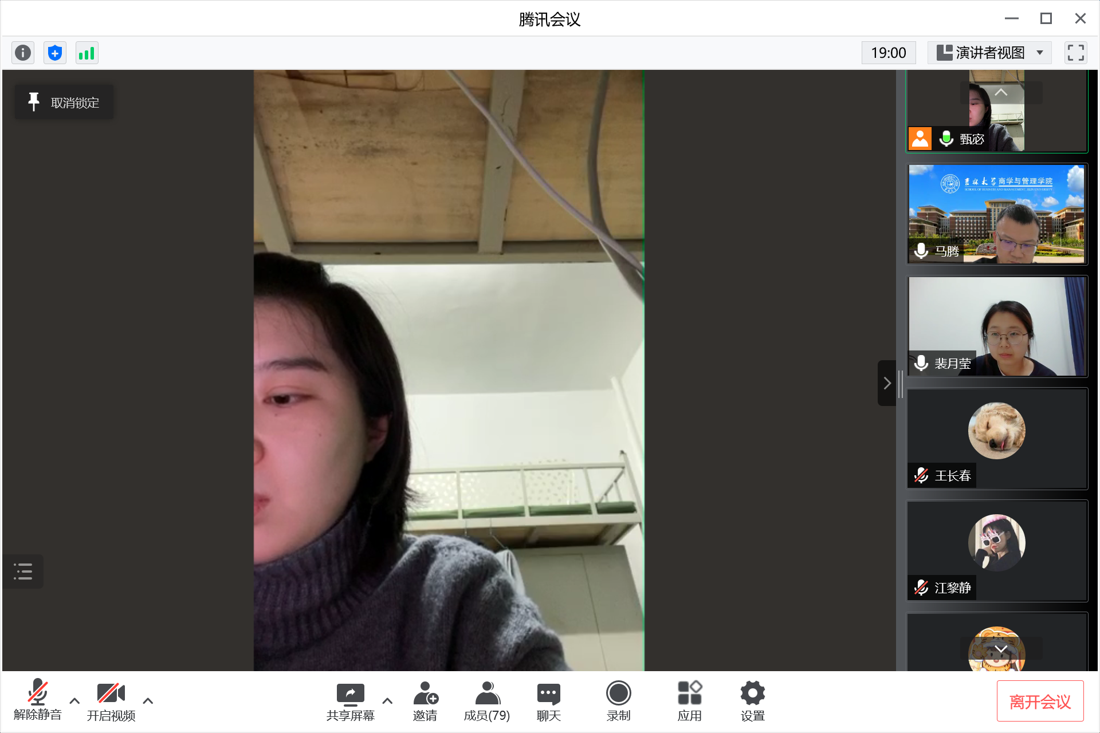Click the 离开会议 leave button
The height and width of the screenshot is (733, 1100).
tap(1039, 701)
